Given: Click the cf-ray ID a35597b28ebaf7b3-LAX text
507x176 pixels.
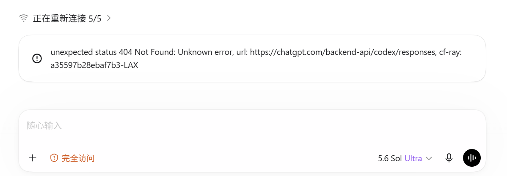Looking at the screenshot, I should click(x=94, y=66).
